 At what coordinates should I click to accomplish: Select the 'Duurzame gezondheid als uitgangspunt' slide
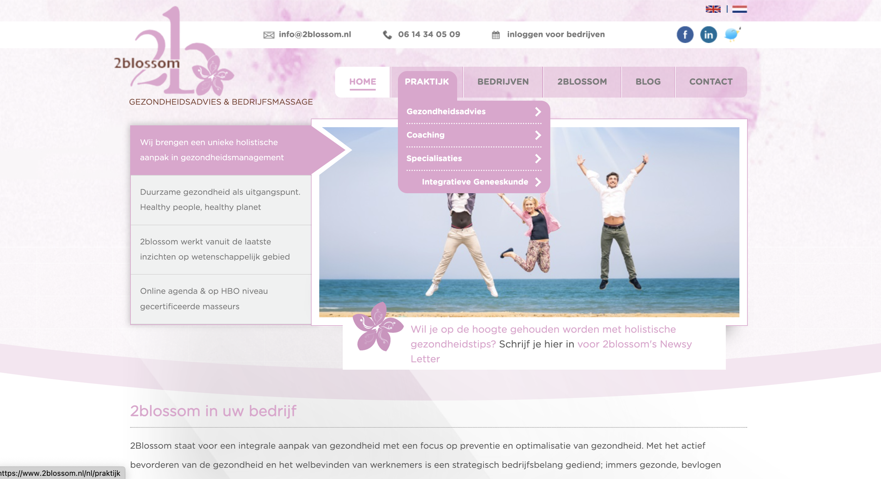pos(220,199)
